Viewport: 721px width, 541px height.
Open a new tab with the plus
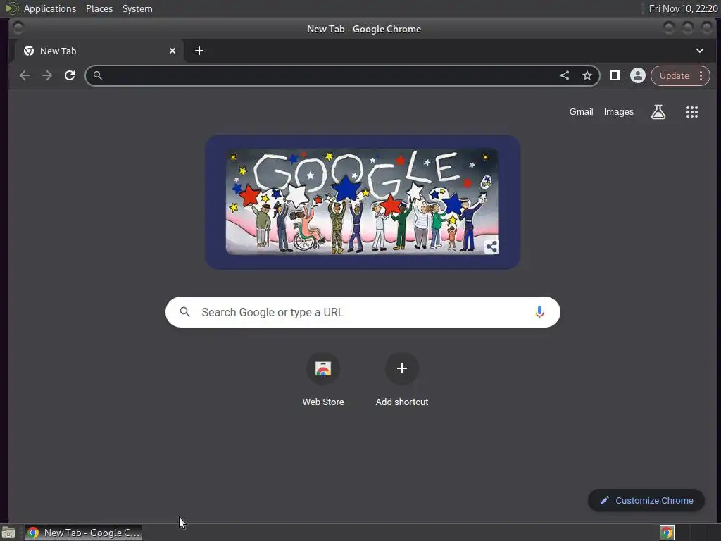click(199, 51)
